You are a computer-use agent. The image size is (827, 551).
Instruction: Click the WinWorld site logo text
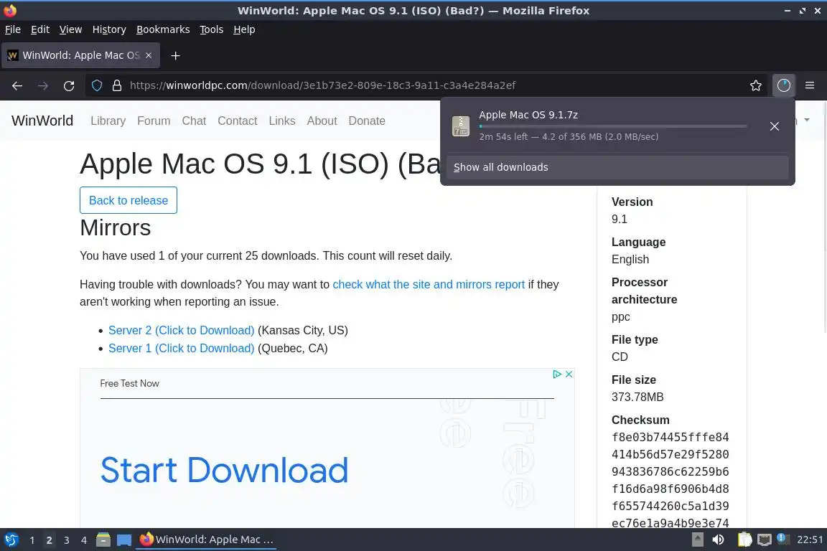click(x=42, y=121)
